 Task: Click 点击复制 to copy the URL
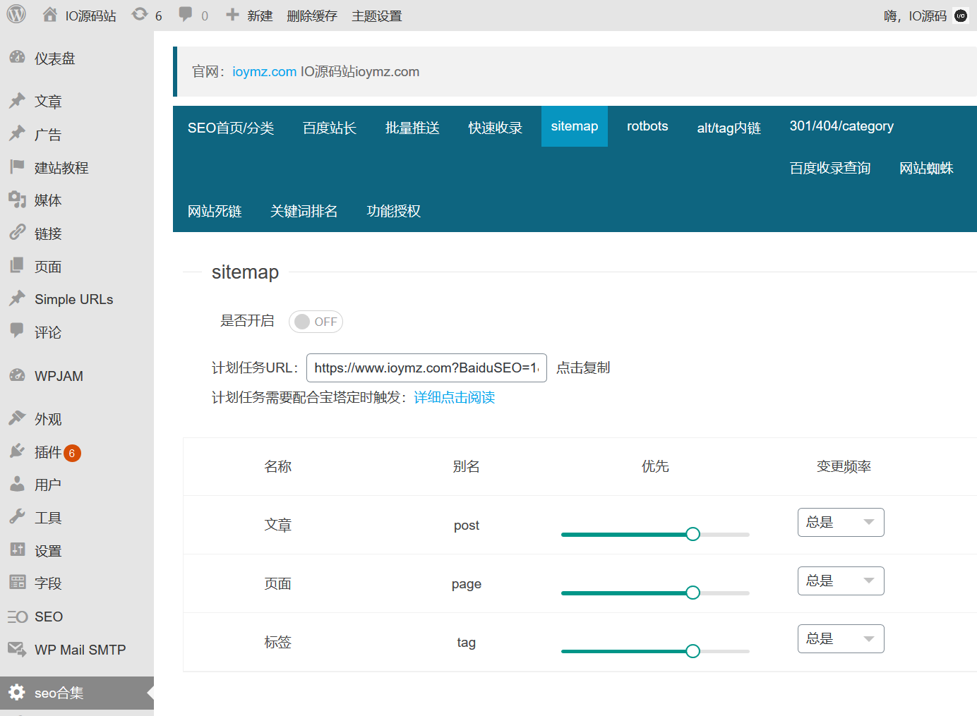582,367
